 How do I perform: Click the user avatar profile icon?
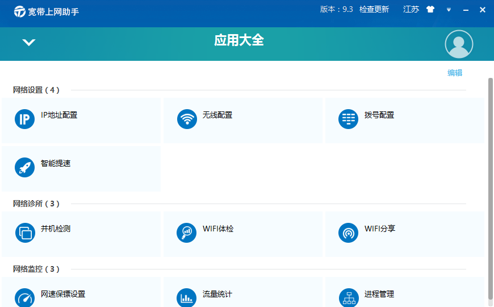click(459, 44)
